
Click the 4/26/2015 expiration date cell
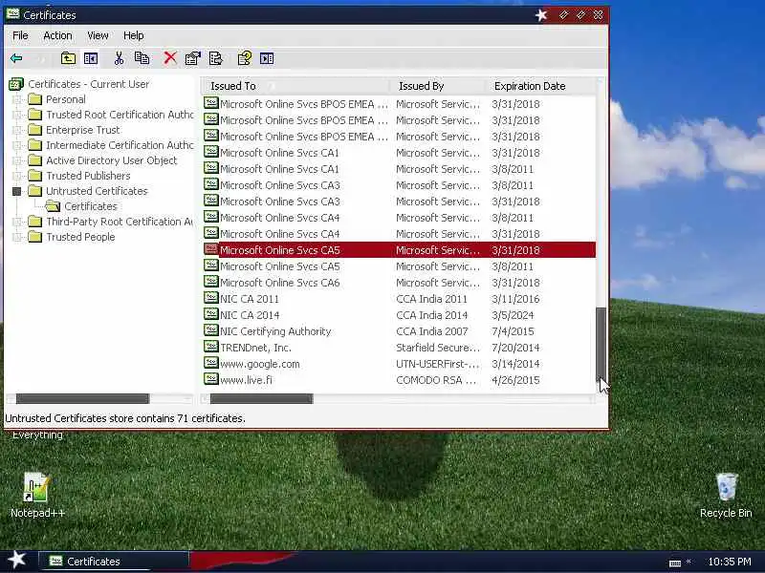coord(515,380)
